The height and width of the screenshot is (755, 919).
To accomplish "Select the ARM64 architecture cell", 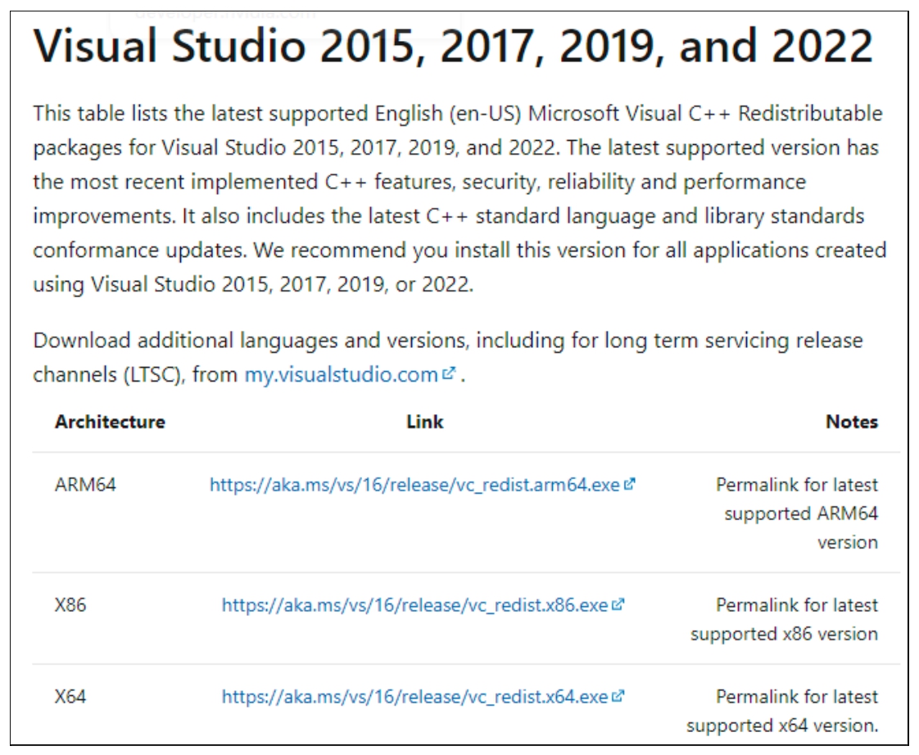I will coord(85,485).
